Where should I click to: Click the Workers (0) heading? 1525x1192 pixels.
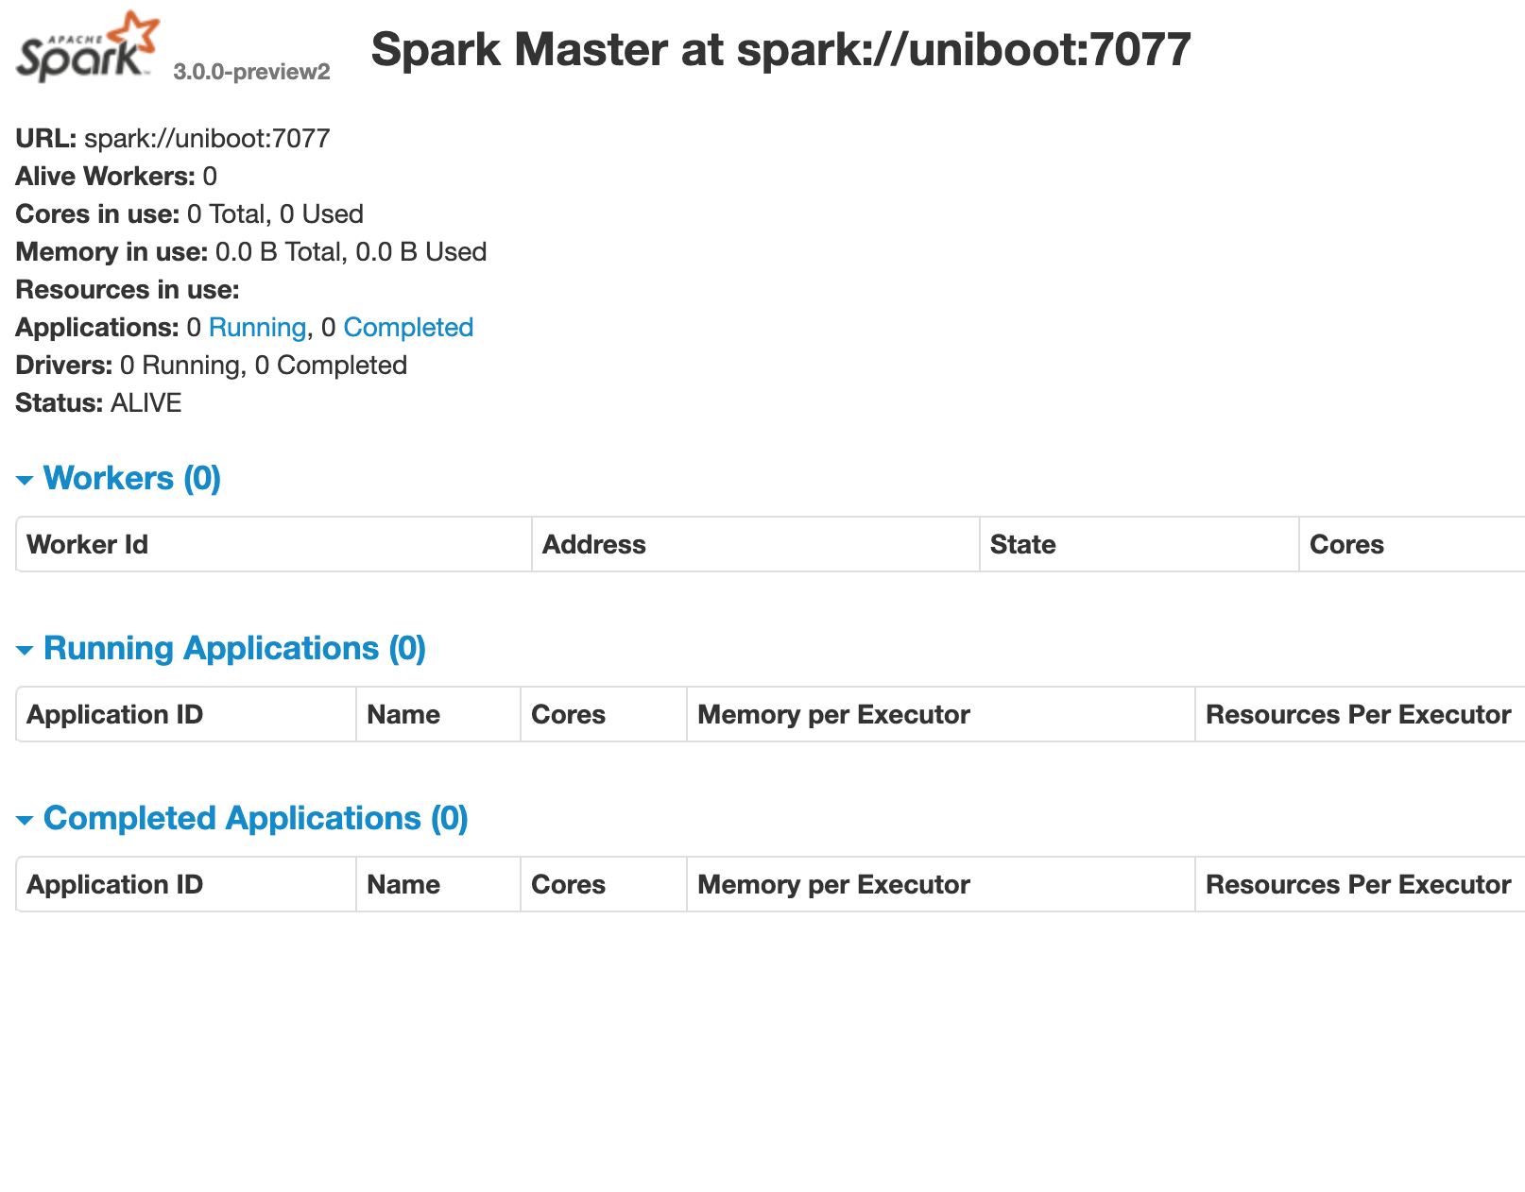tap(131, 478)
